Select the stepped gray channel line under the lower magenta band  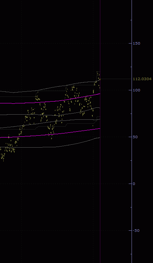[51, 127]
